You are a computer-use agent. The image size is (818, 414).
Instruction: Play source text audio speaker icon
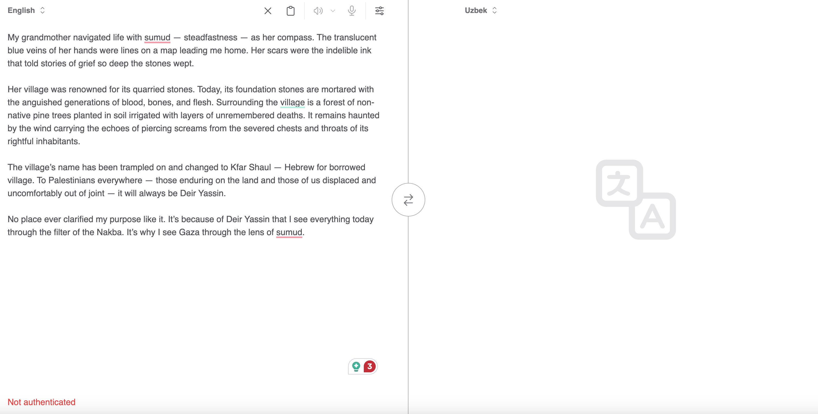click(318, 11)
